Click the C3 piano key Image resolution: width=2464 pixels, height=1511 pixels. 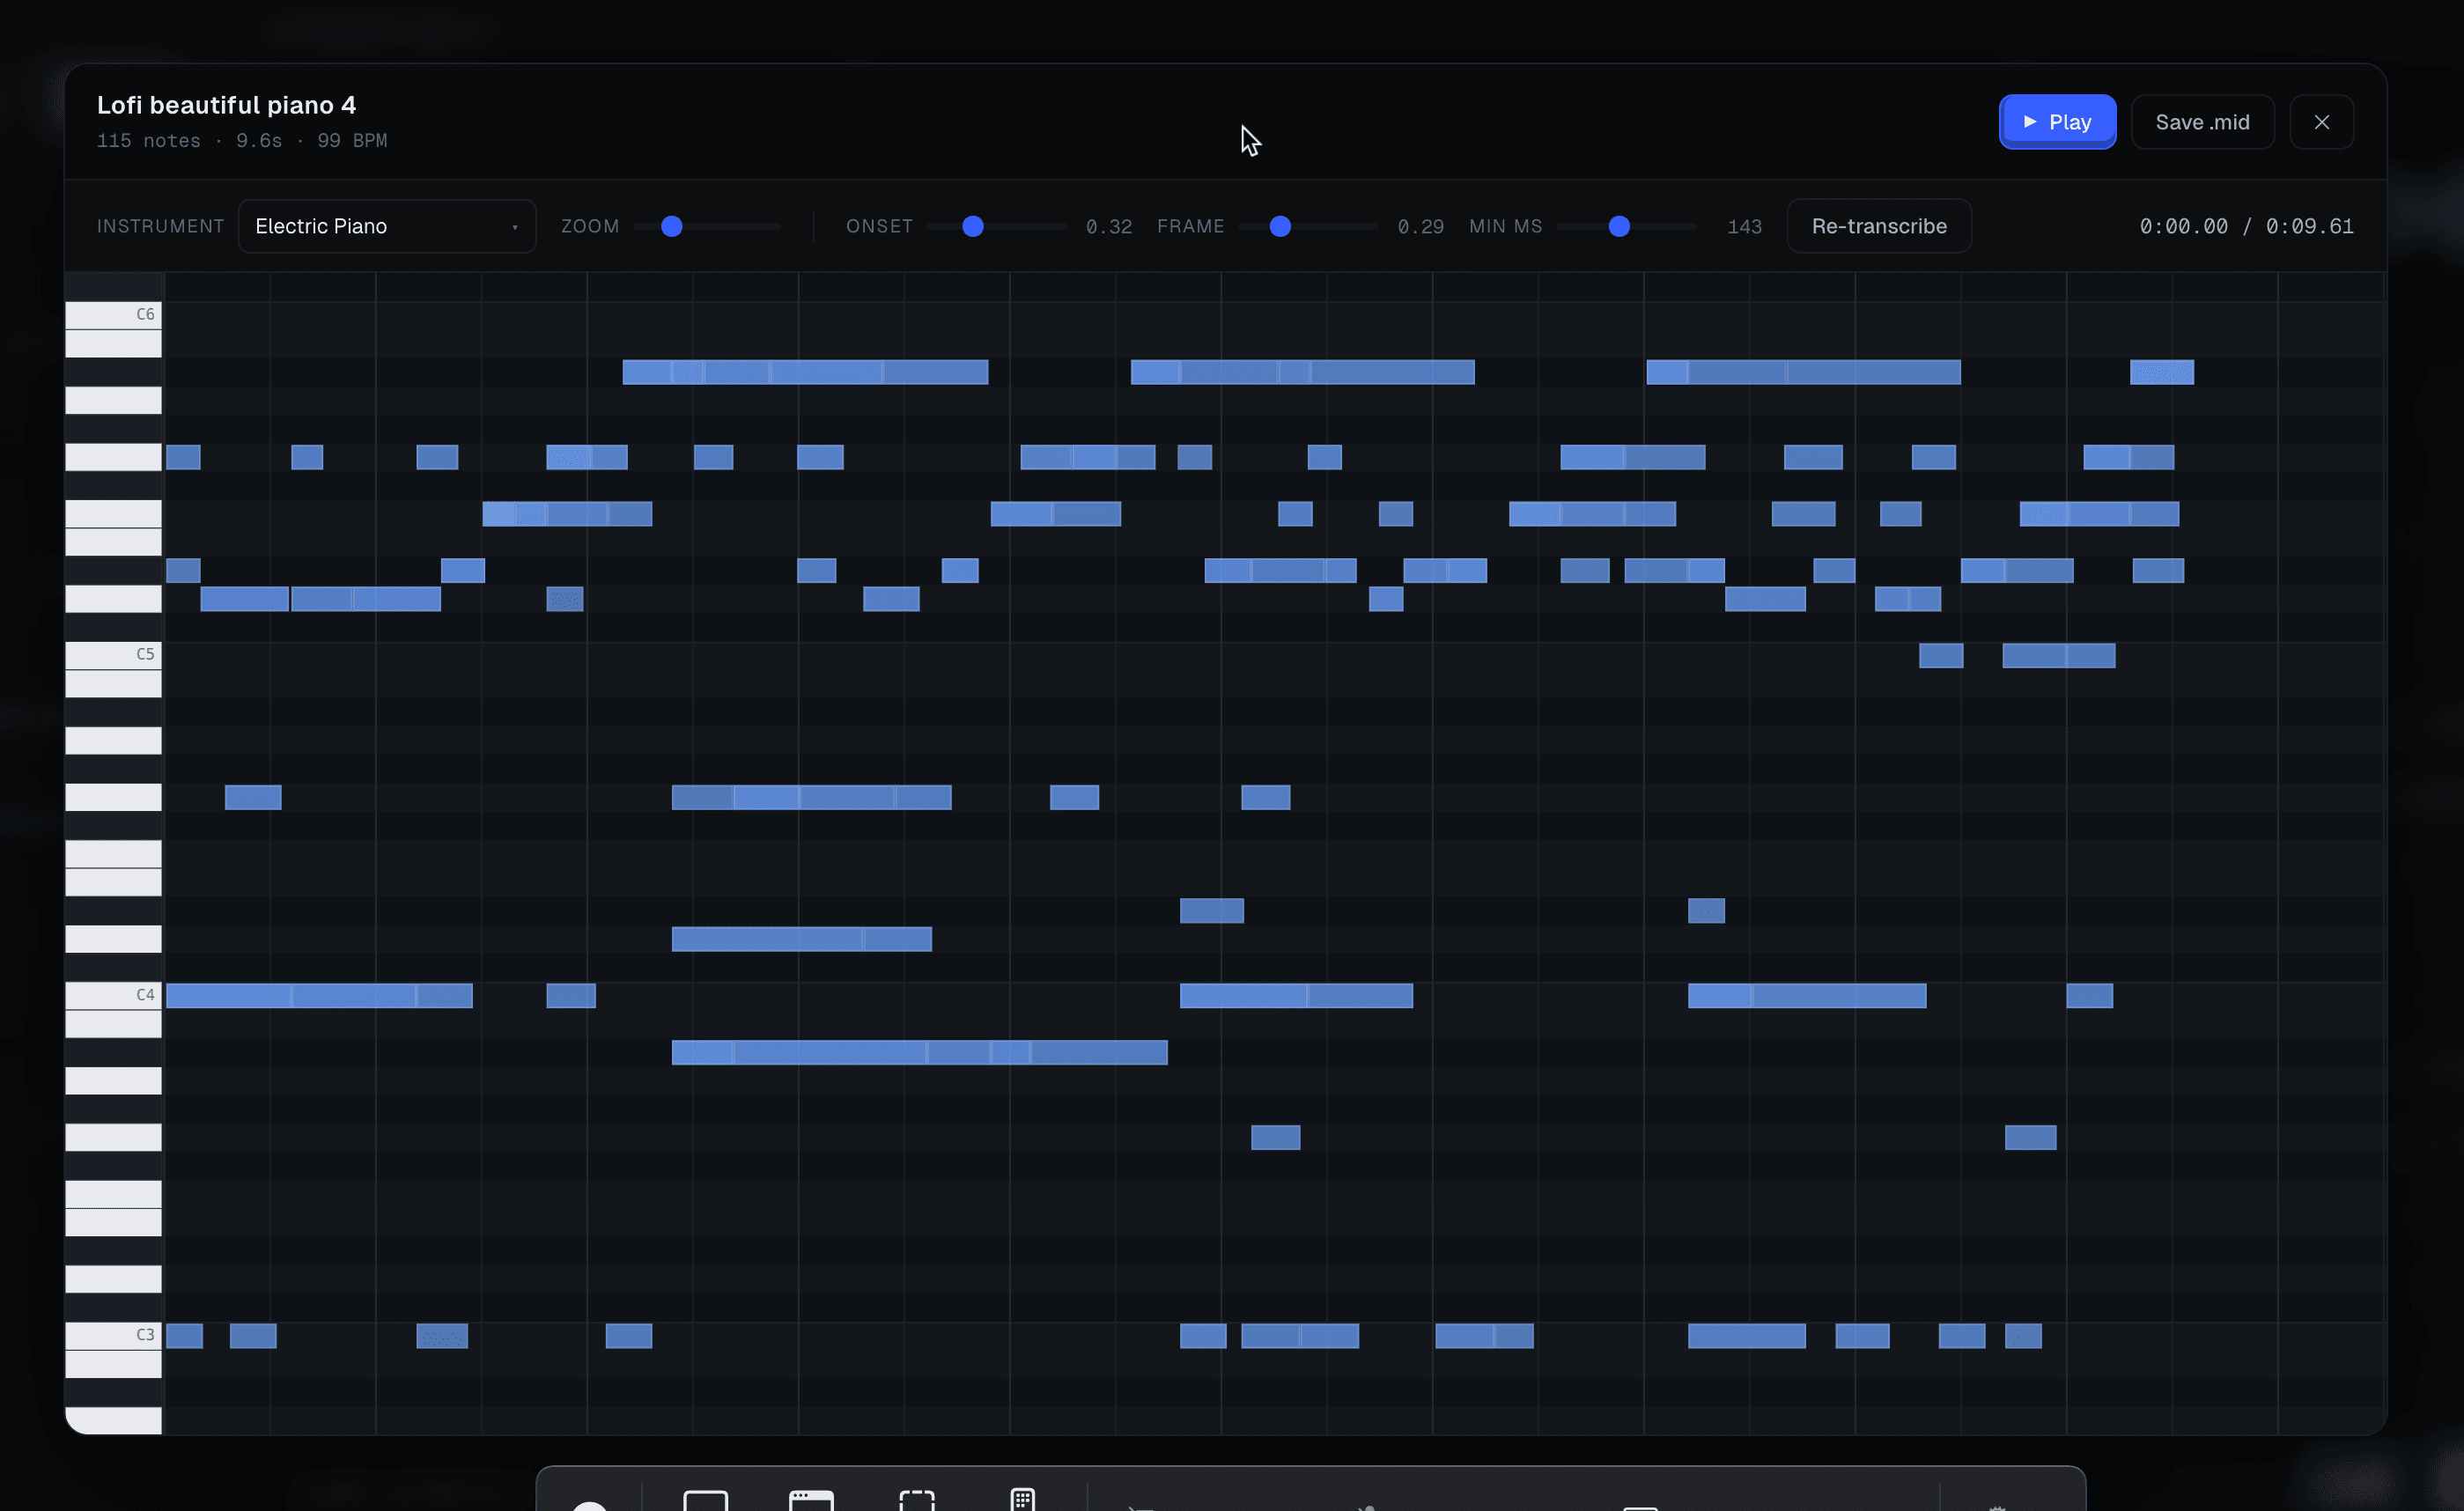tap(113, 1335)
